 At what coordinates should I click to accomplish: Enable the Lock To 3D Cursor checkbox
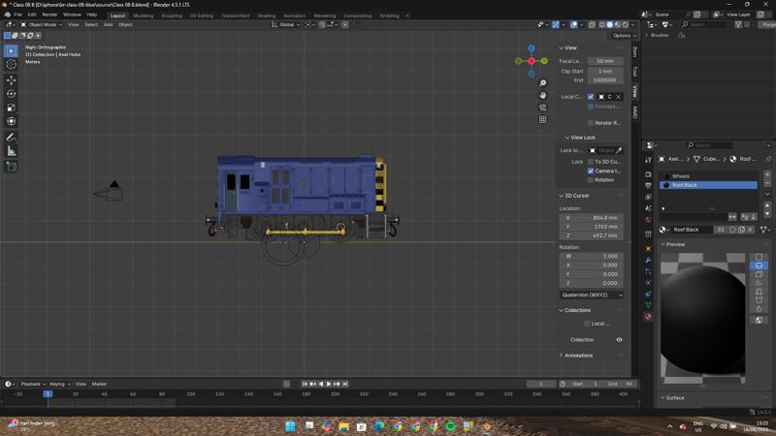[x=591, y=162]
